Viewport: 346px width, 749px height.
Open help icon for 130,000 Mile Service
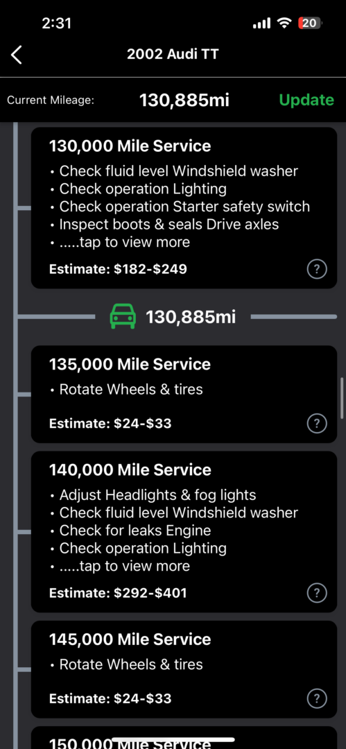(316, 270)
